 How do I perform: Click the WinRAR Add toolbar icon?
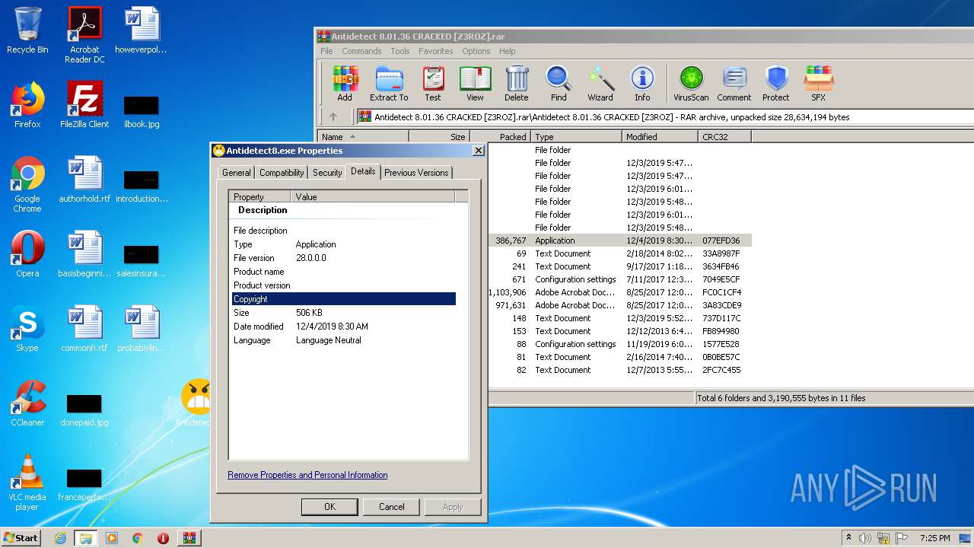345,83
